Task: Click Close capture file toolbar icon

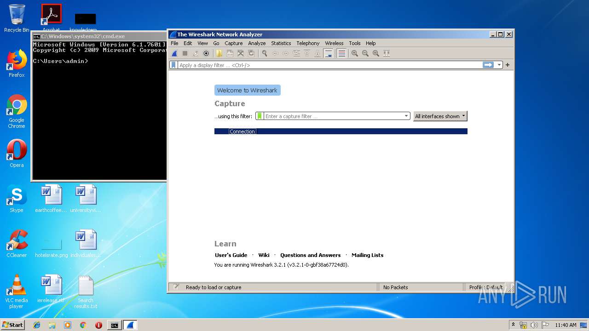Action: click(x=240, y=53)
